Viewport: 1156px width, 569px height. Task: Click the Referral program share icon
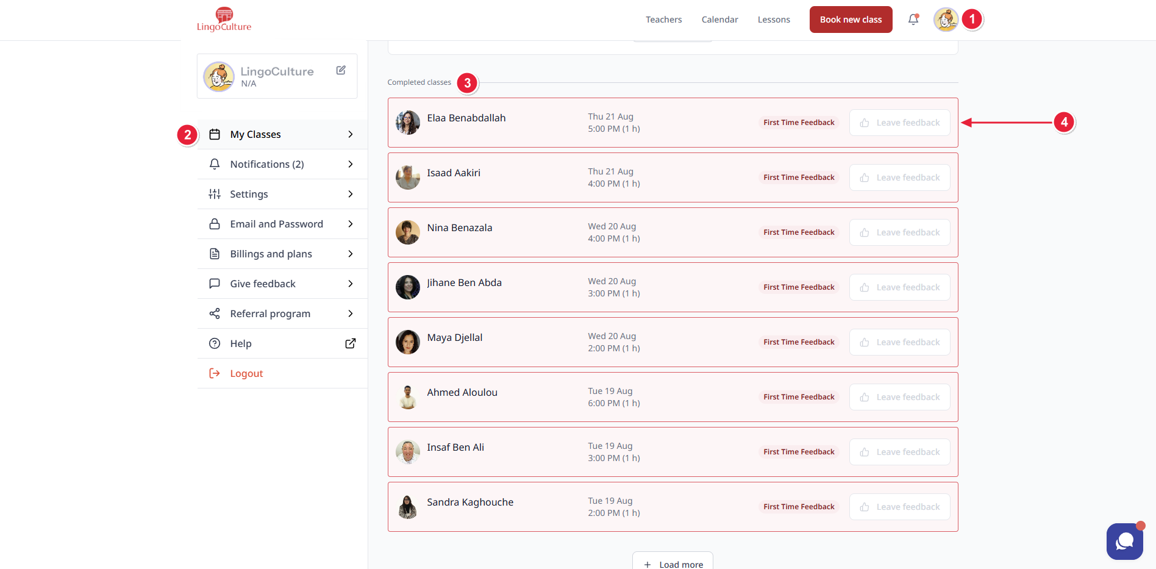(x=215, y=313)
